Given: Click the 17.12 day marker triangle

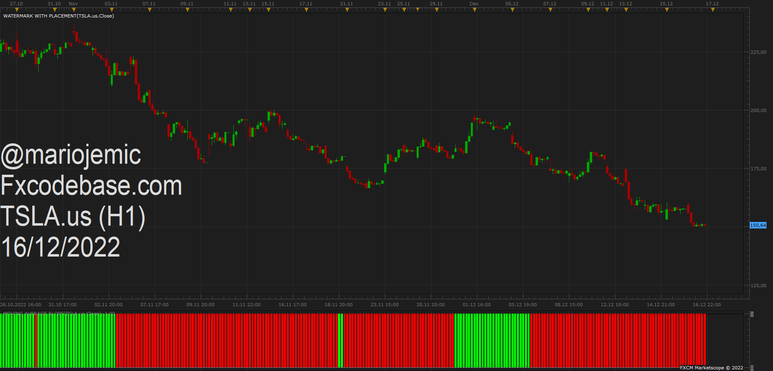Looking at the screenshot, I should (713, 10).
